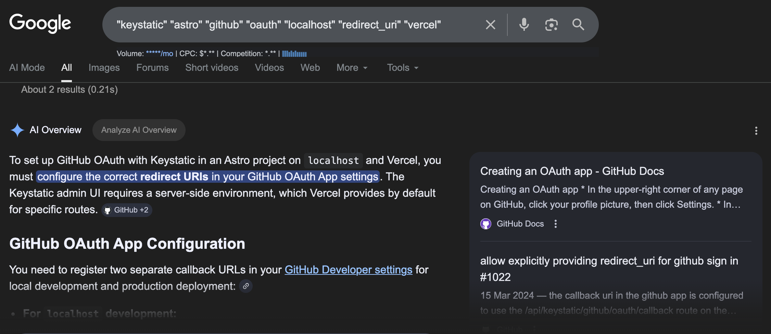Expand the More dropdown
Image resolution: width=771 pixels, height=334 pixels.
click(352, 68)
